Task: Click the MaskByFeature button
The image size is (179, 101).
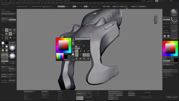Action: (x=80, y=93)
